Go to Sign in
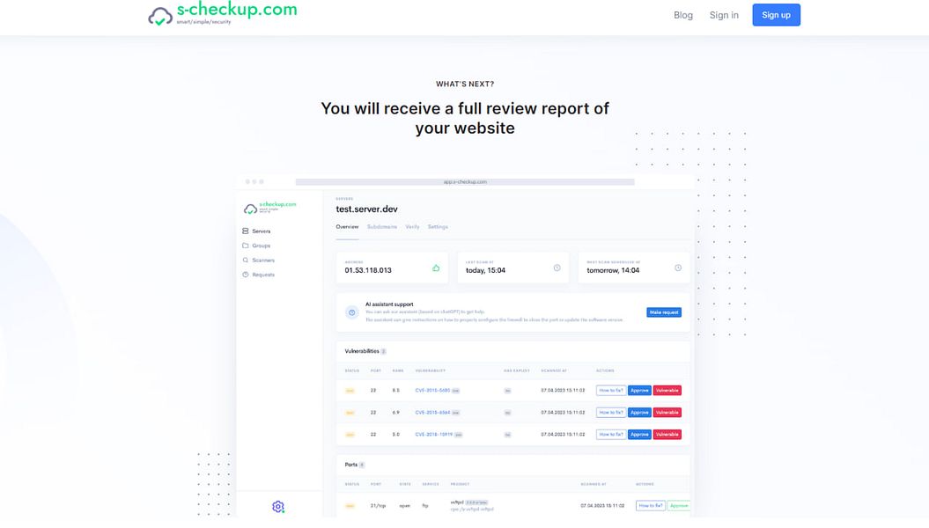929x528 pixels. [x=724, y=15]
